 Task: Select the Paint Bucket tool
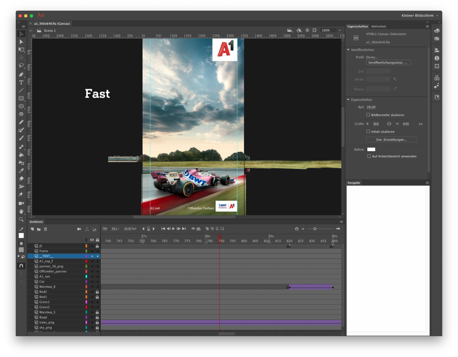21,155
